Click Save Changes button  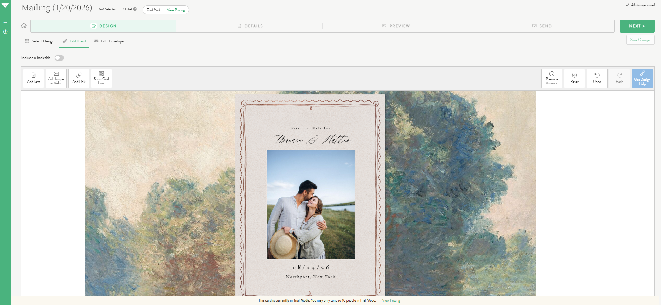[x=640, y=40]
